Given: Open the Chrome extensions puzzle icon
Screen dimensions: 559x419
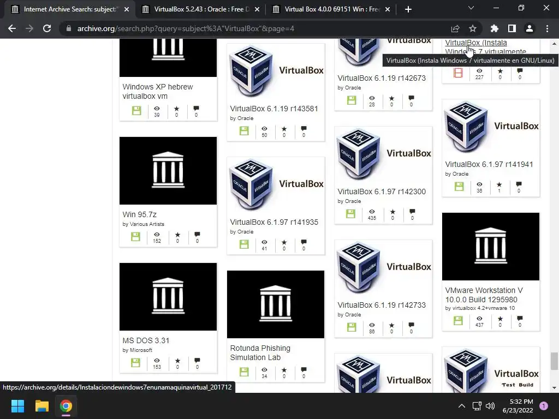Looking at the screenshot, I should (x=494, y=28).
